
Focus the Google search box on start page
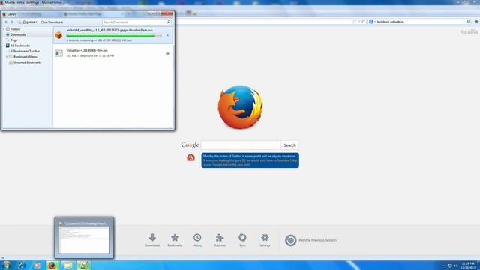click(x=241, y=145)
